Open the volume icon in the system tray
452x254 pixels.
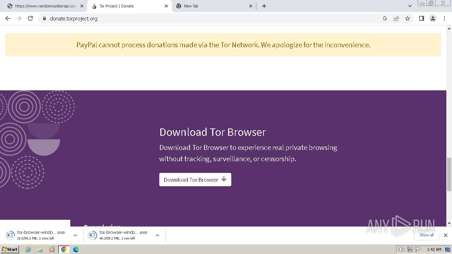click(x=402, y=249)
